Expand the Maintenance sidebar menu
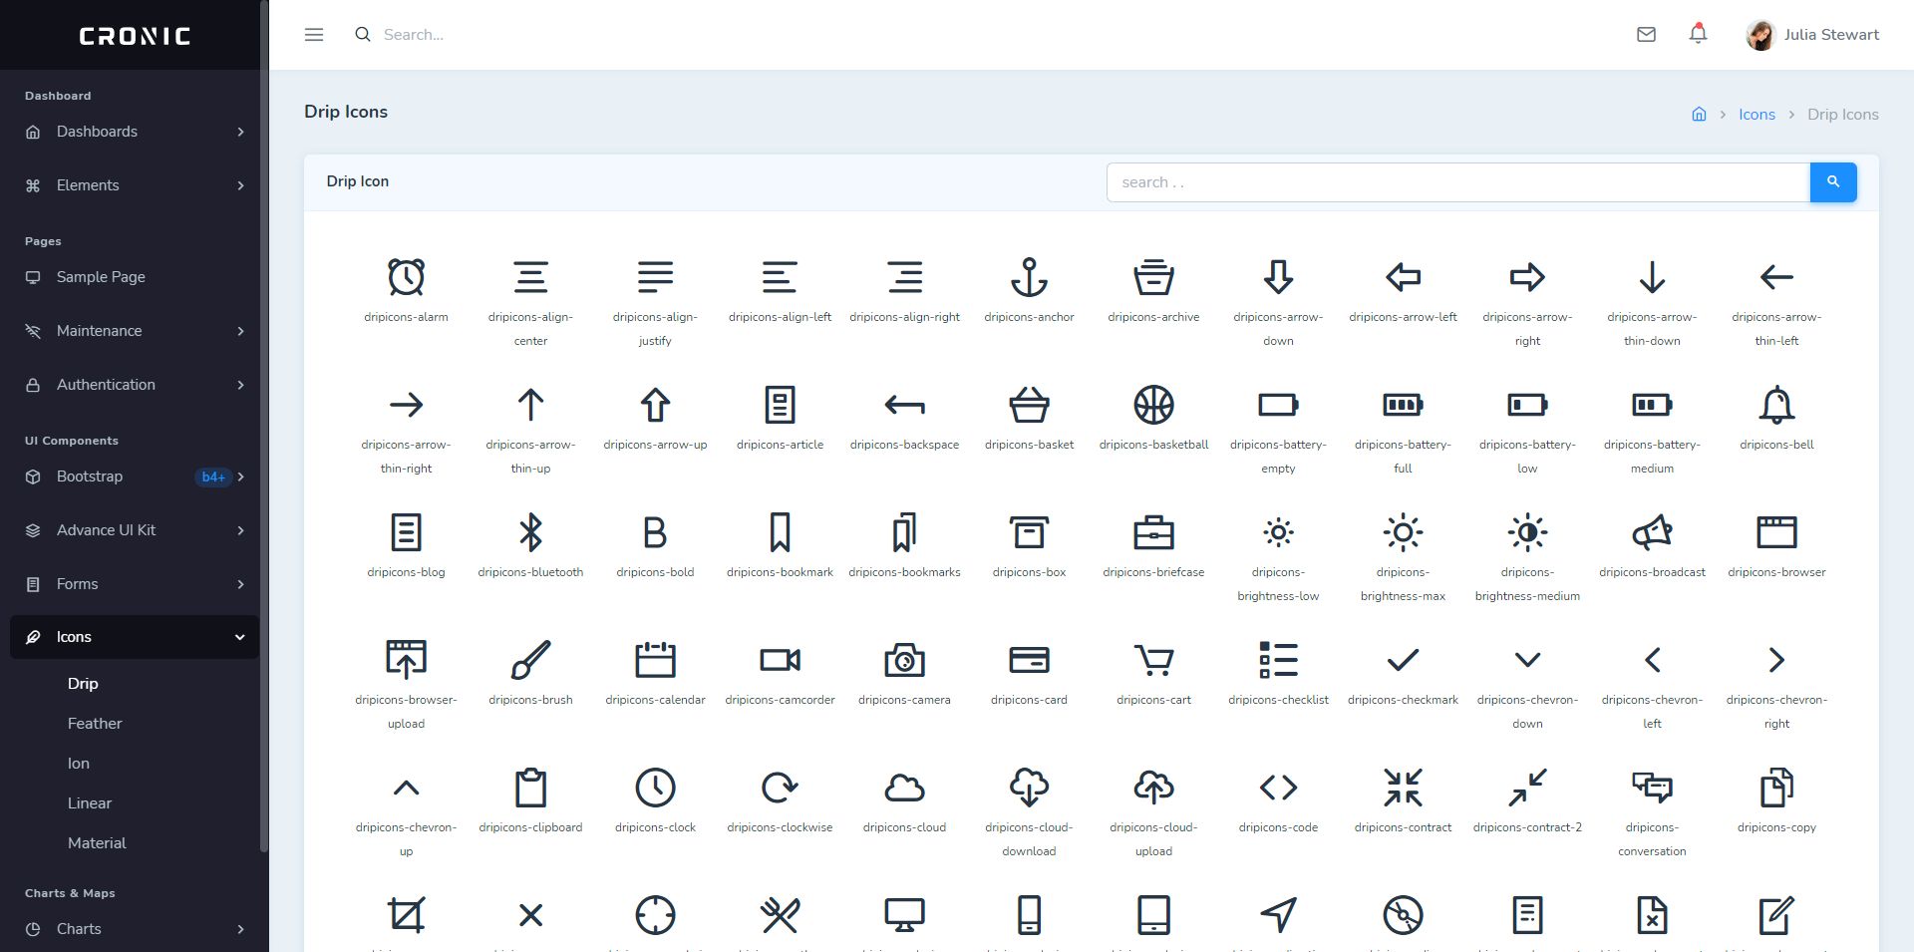The width and height of the screenshot is (1914, 952). pyautogui.click(x=135, y=331)
